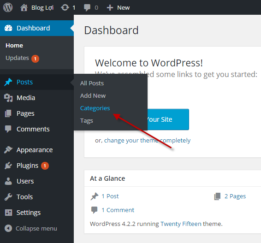Click the At a Glance widget header
The width and height of the screenshot is (261, 243).
point(172,178)
